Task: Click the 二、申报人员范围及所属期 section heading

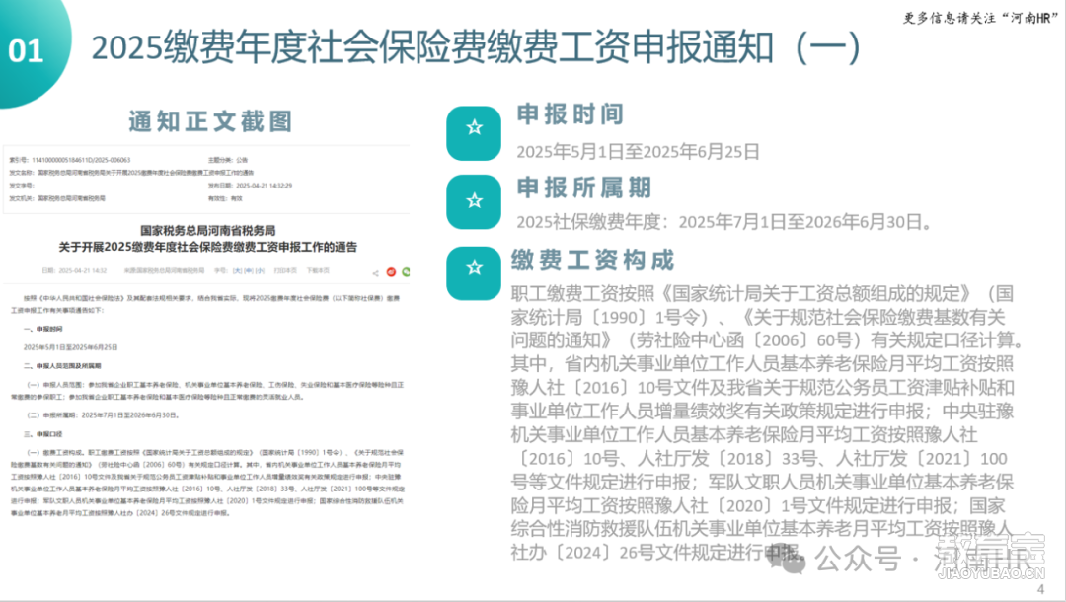Action: tap(62, 366)
